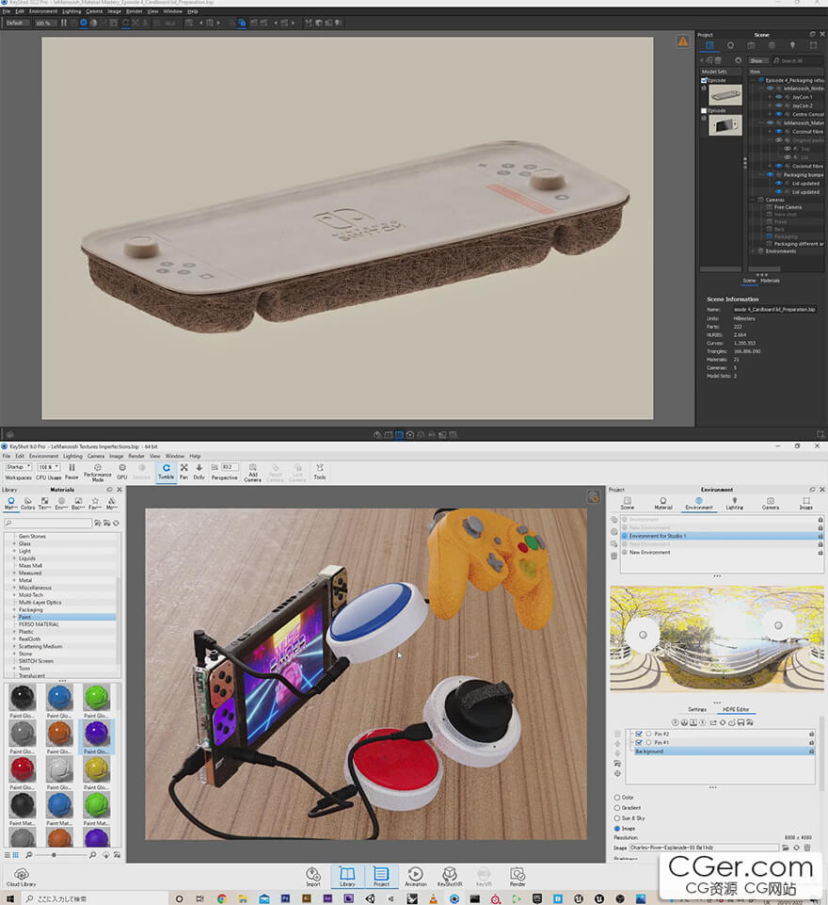The image size is (828, 905).
Task: Click the Pan camera tool
Action: point(183,470)
